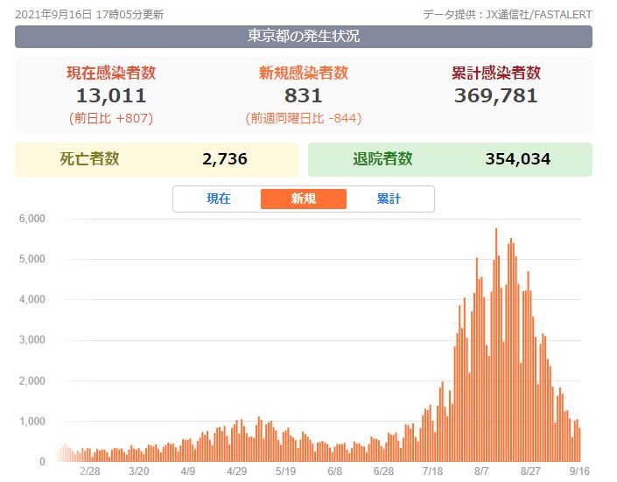
Task: Click the 現在感染者数 value 13,011
Action: click(111, 95)
